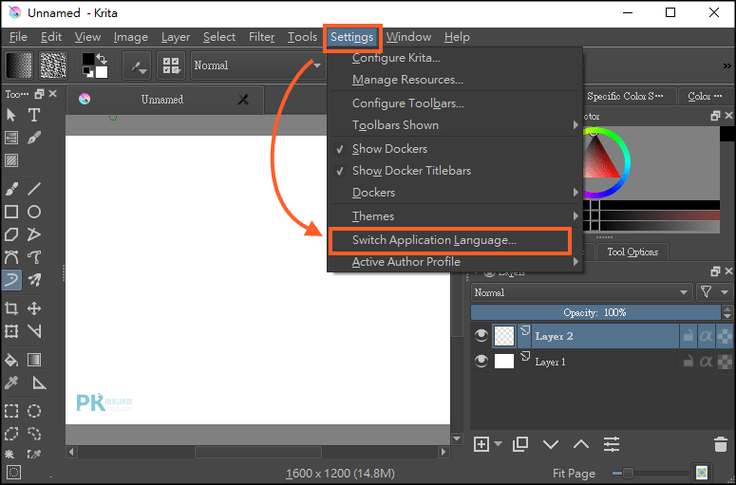
Task: Open the layer blending mode Normal dropdown
Action: point(581,292)
